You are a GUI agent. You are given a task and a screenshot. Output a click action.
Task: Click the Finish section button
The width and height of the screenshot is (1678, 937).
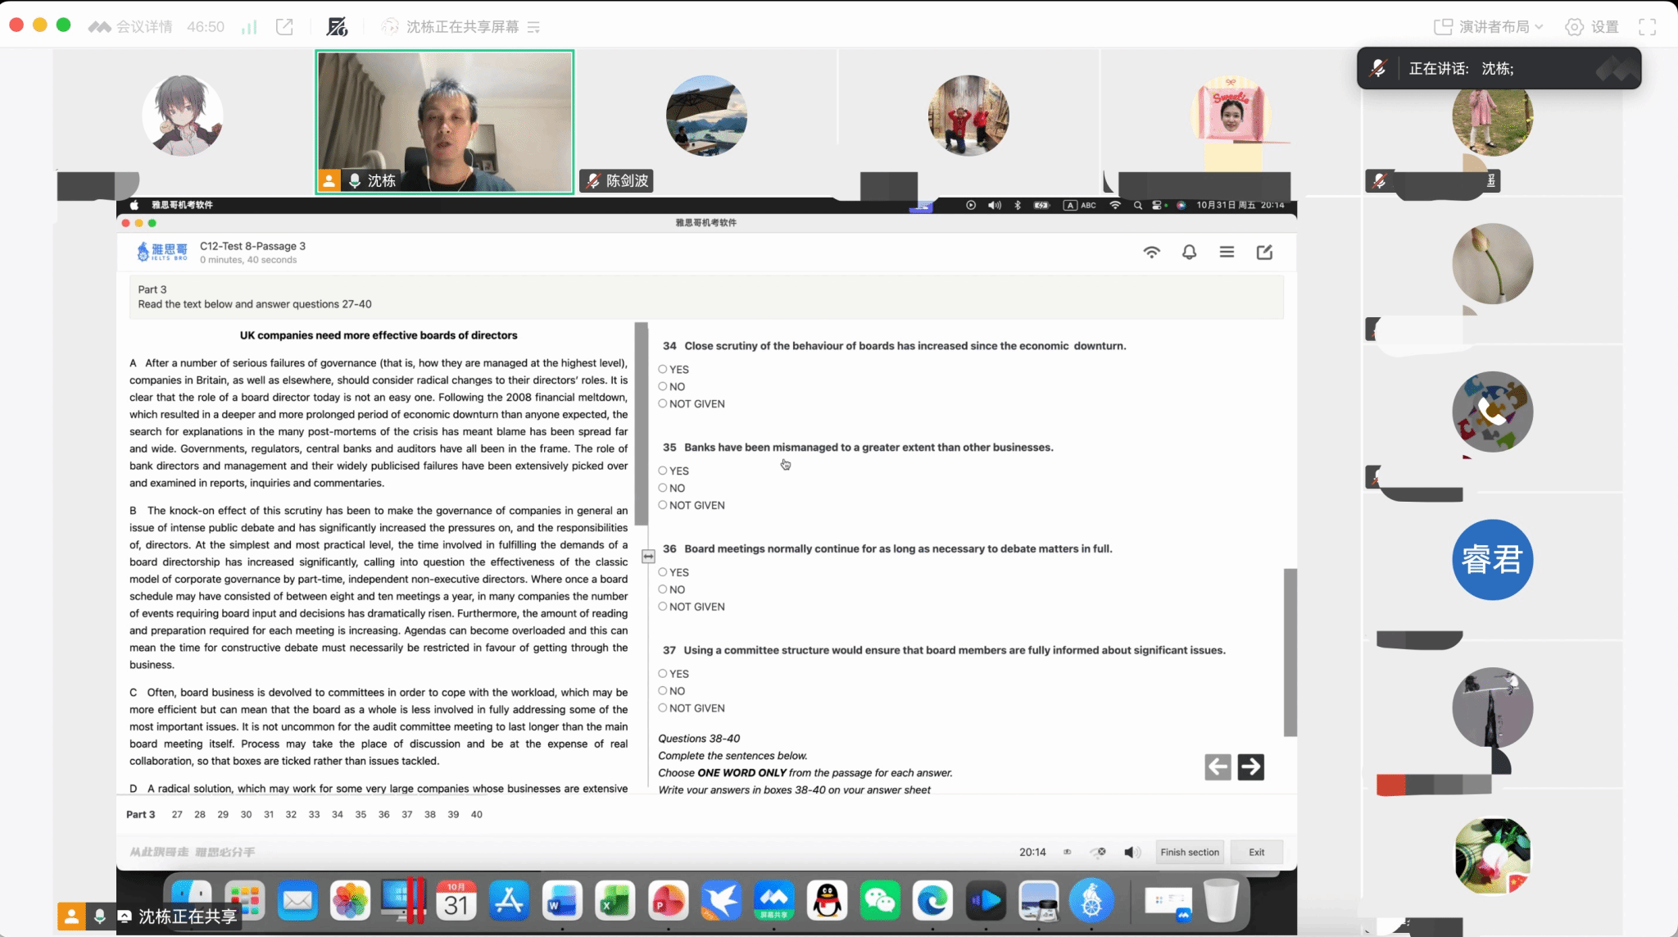coord(1190,852)
